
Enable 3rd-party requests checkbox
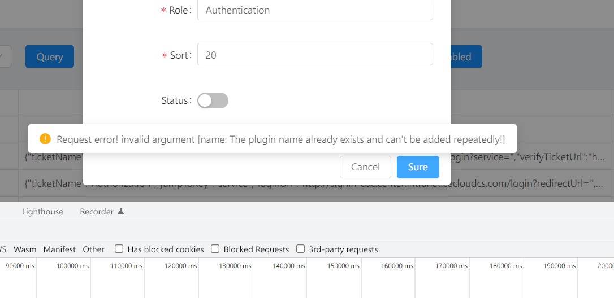coord(300,249)
